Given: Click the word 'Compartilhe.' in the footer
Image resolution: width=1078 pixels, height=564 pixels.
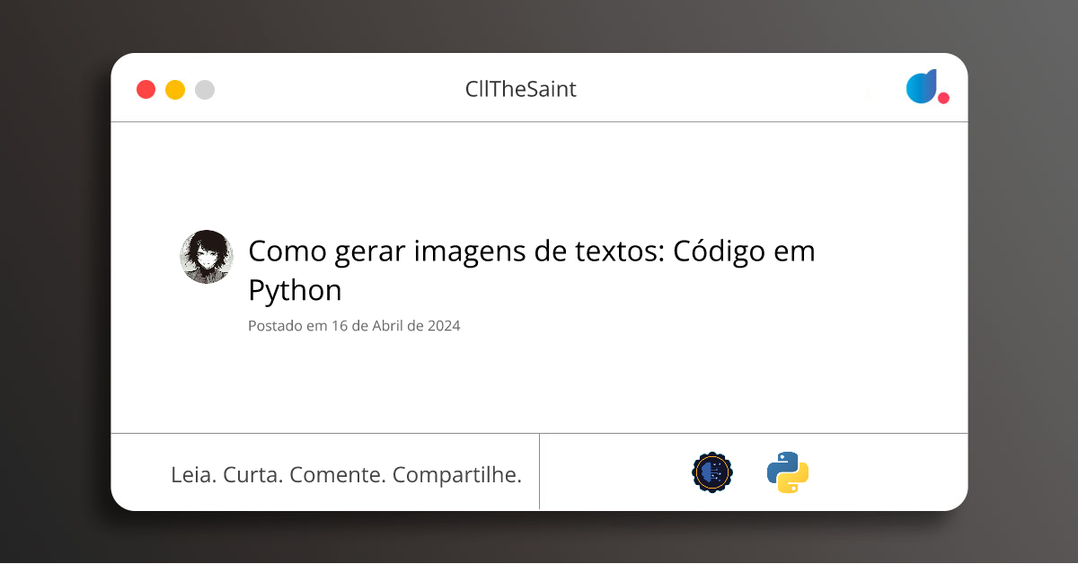Looking at the screenshot, I should click(x=457, y=475).
